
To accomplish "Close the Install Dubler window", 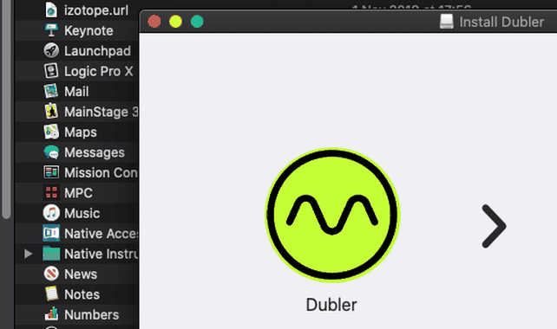I will point(154,22).
